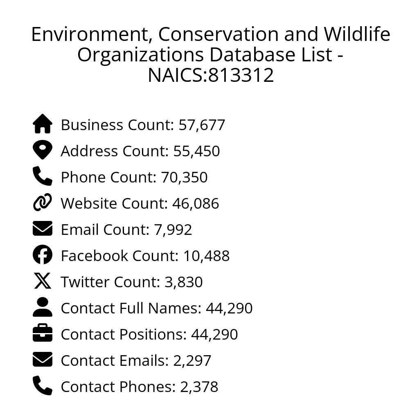Click the envelope icon beside Email Count
419x419 pixels.
[43, 229]
